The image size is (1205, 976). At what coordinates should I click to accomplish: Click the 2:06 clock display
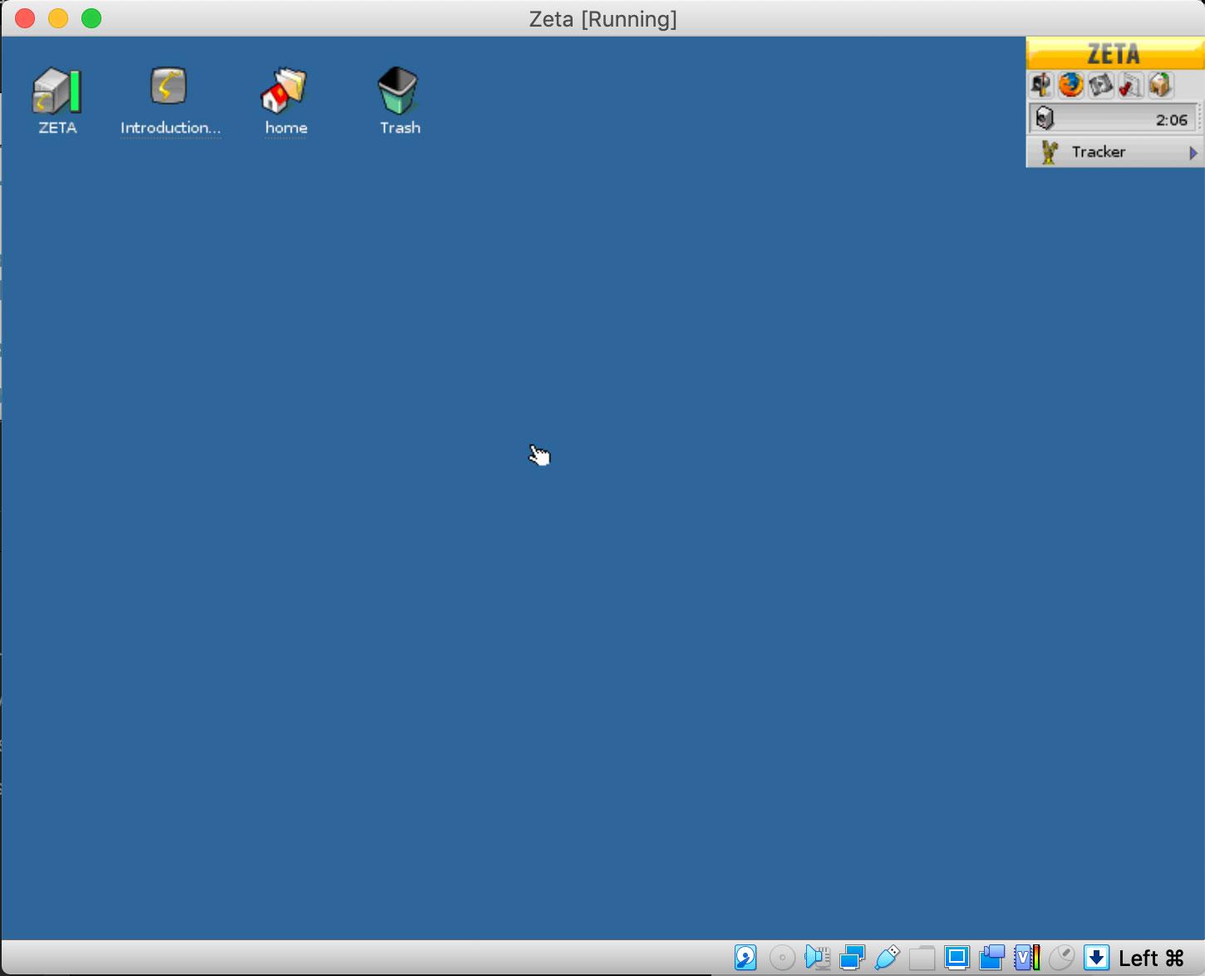(x=1171, y=120)
